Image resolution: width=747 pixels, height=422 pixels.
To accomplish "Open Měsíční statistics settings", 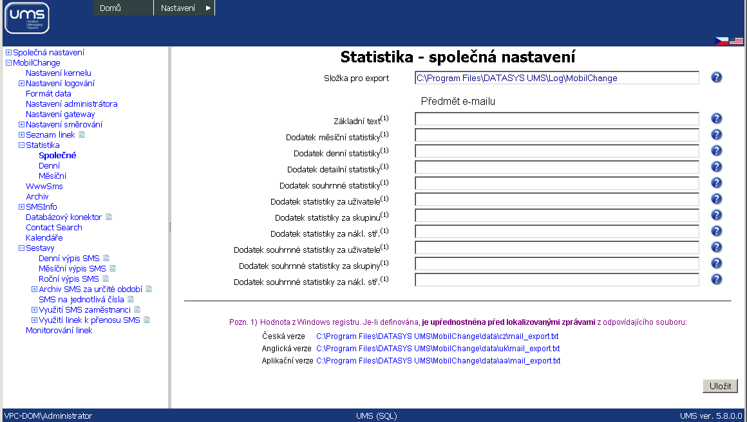I will pos(52,176).
